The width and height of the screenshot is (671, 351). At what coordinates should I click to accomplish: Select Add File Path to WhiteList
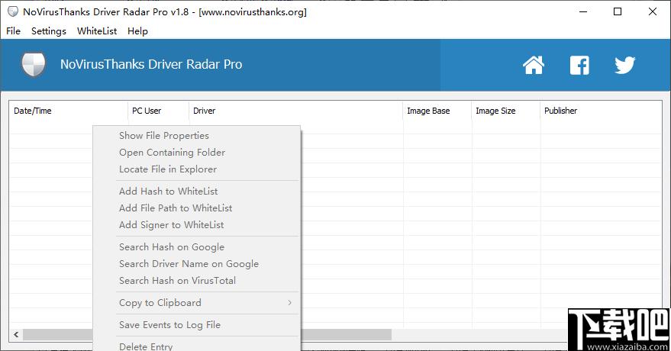[x=197, y=208]
